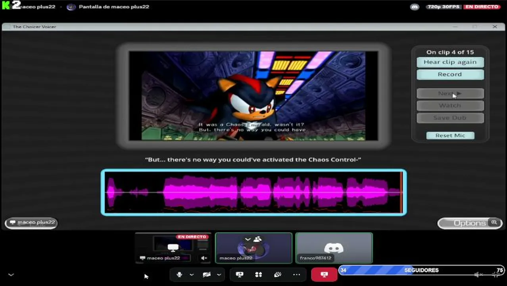Select the franco987412 participant tile
The image size is (507, 286).
[334, 248]
